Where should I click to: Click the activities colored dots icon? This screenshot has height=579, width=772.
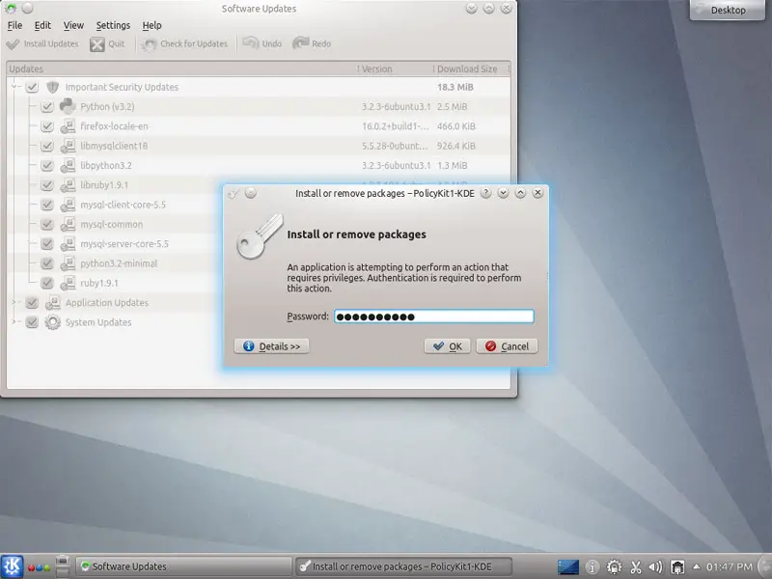39,567
